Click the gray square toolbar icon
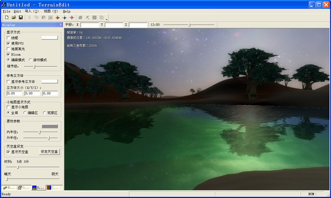The image size is (331, 198). (x=95, y=18)
